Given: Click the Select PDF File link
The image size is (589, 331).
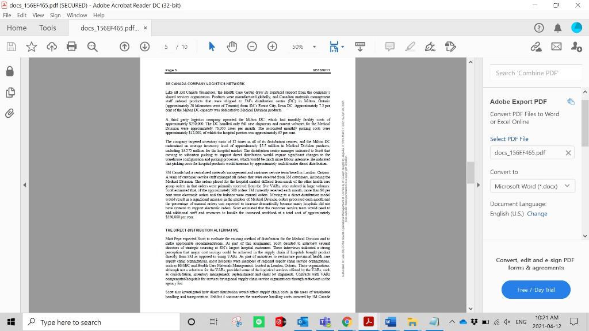Looking at the screenshot, I should (509, 139).
